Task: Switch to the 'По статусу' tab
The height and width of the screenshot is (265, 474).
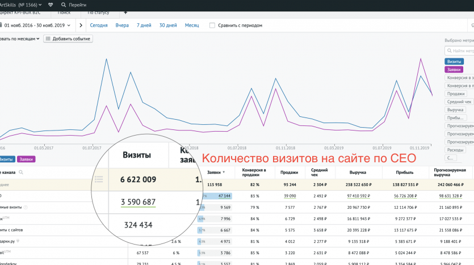Action: (x=98, y=12)
